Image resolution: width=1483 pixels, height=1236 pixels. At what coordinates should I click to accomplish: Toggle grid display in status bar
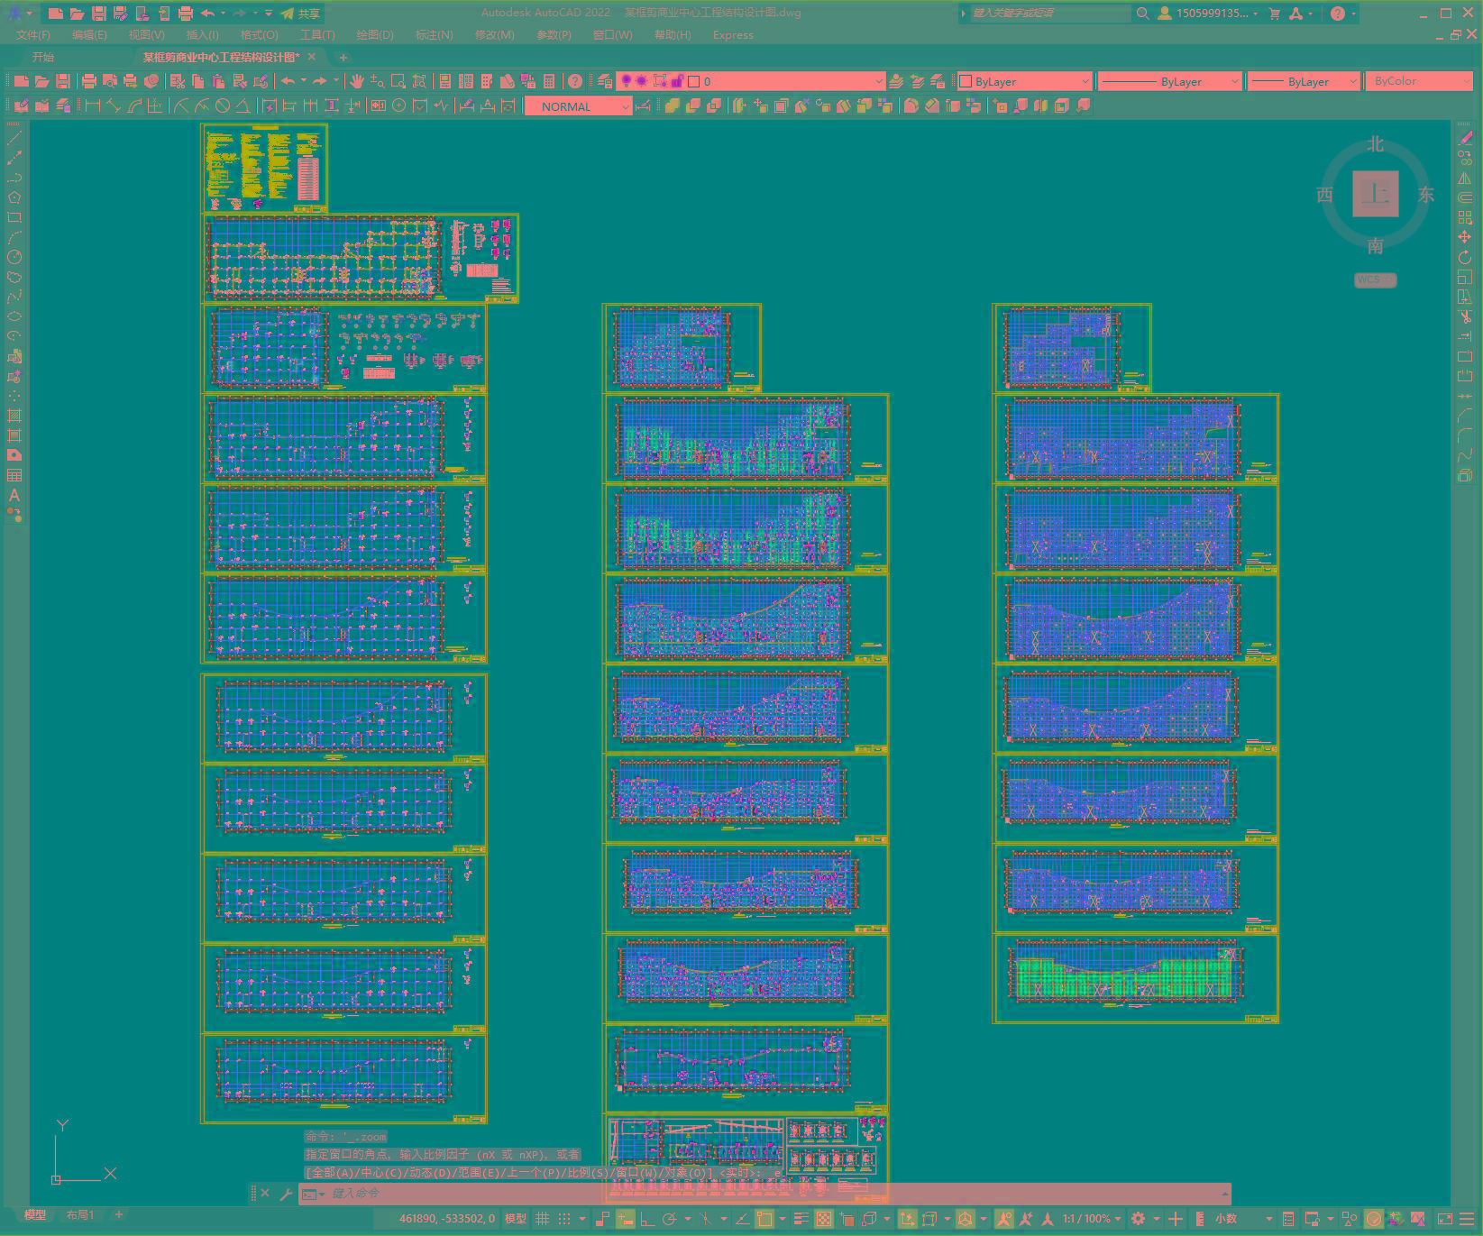(x=543, y=1219)
